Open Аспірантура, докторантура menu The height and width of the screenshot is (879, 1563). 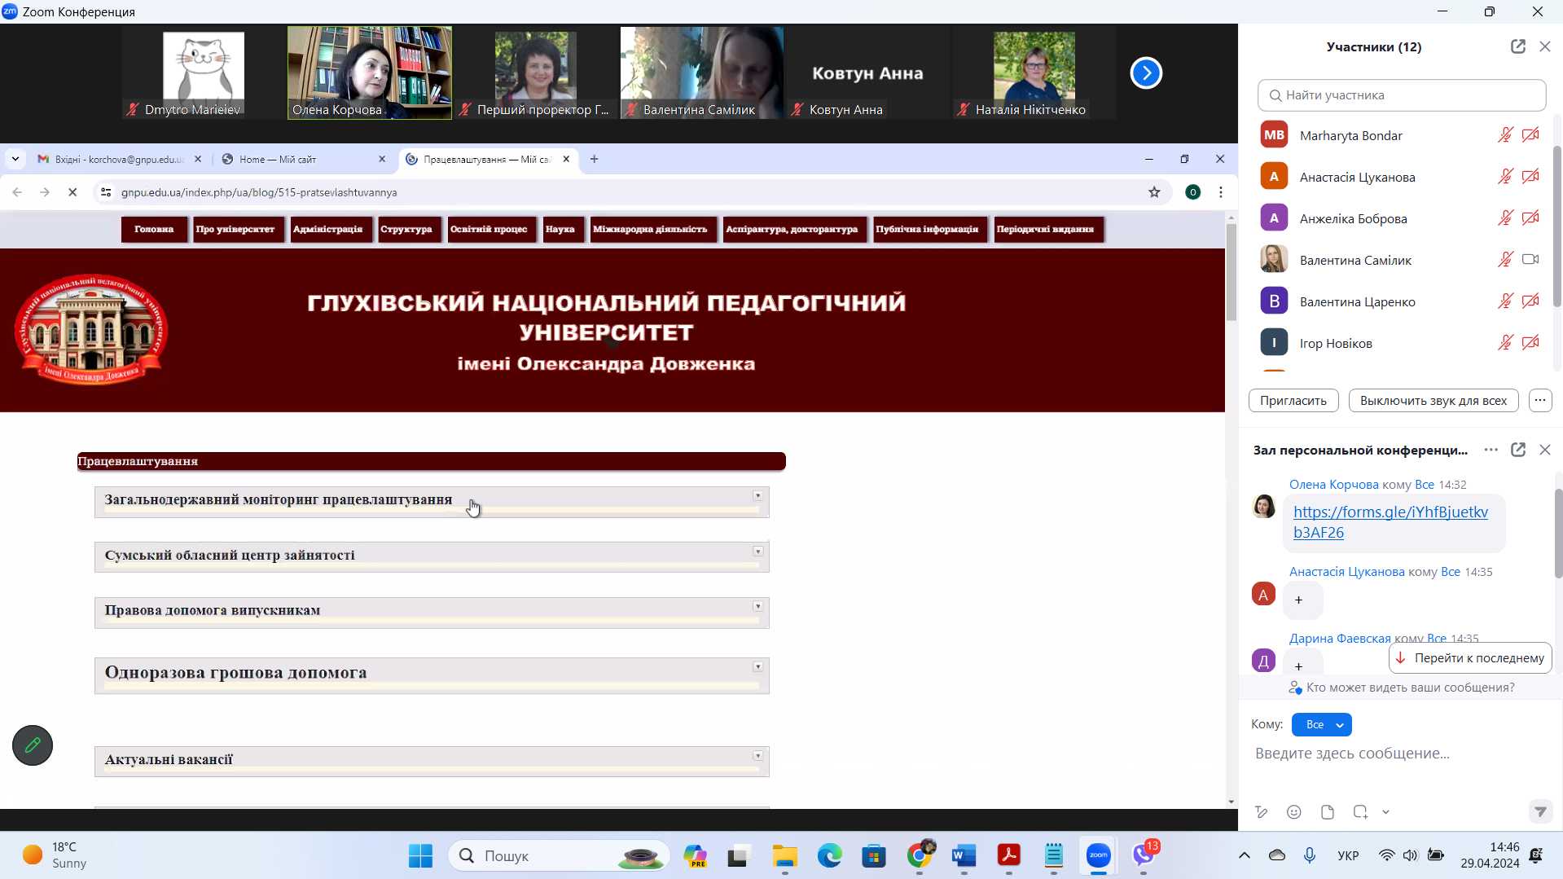[x=794, y=229]
